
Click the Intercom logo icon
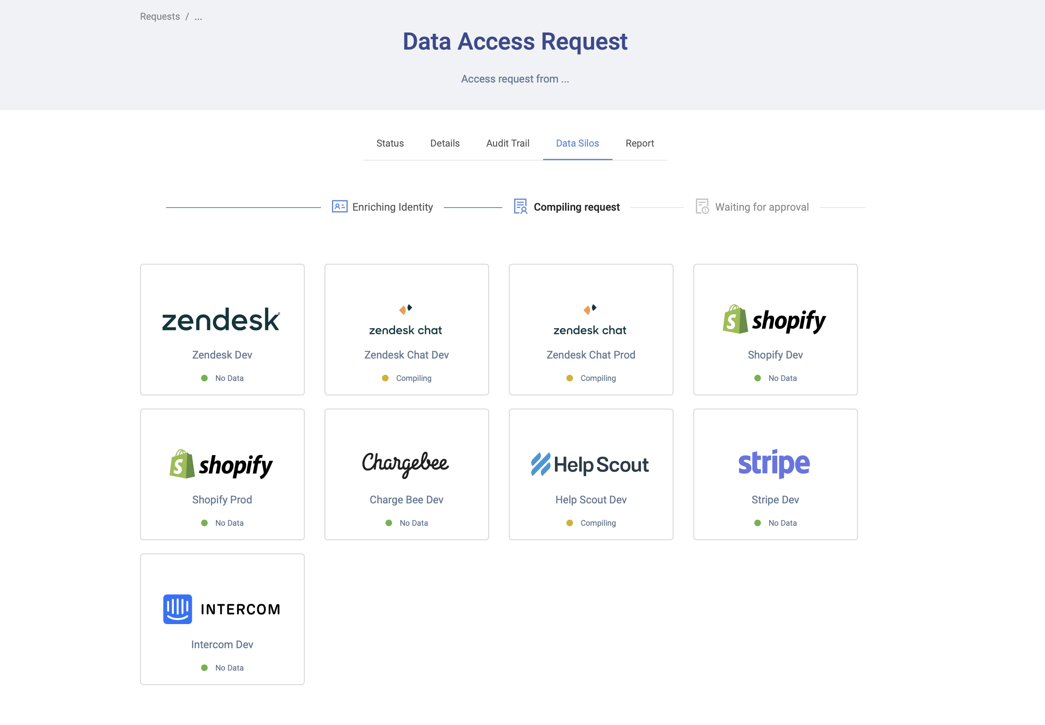pyautogui.click(x=178, y=609)
